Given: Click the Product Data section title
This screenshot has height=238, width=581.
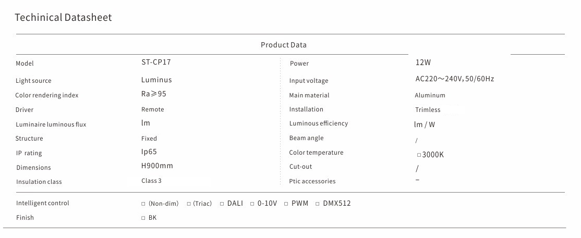Looking at the screenshot, I should [x=284, y=45].
